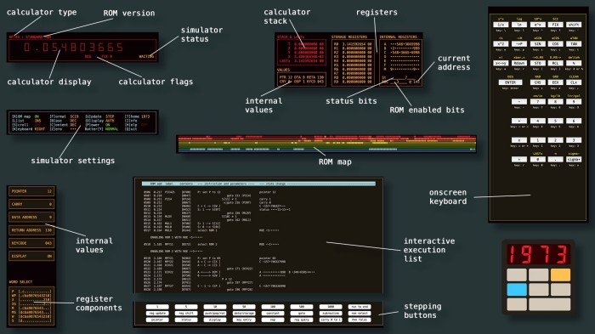This screenshot has width=595, height=334.
Task: Click the shift key on the onscreen keyboard
Action: click(x=574, y=25)
